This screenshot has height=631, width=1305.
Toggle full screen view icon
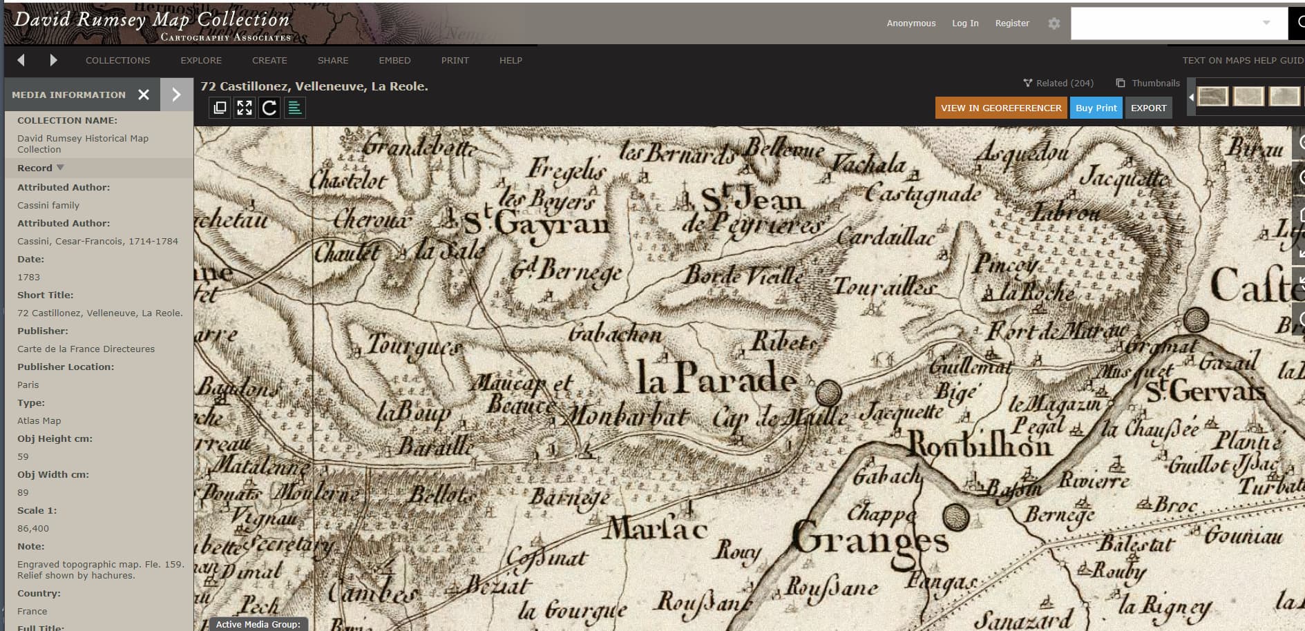[245, 108]
